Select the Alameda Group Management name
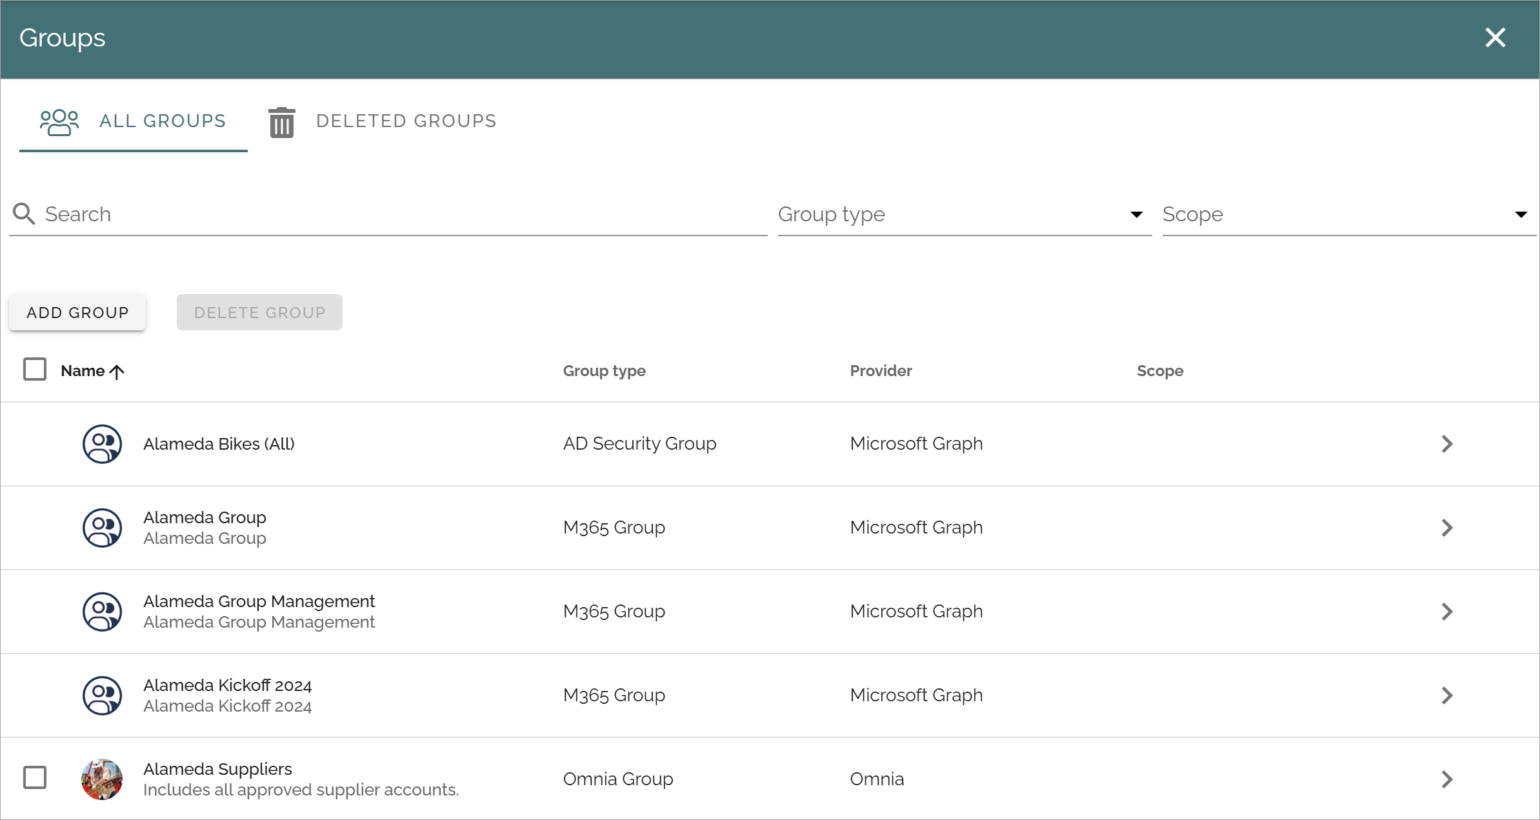1540x820 pixels. (259, 601)
